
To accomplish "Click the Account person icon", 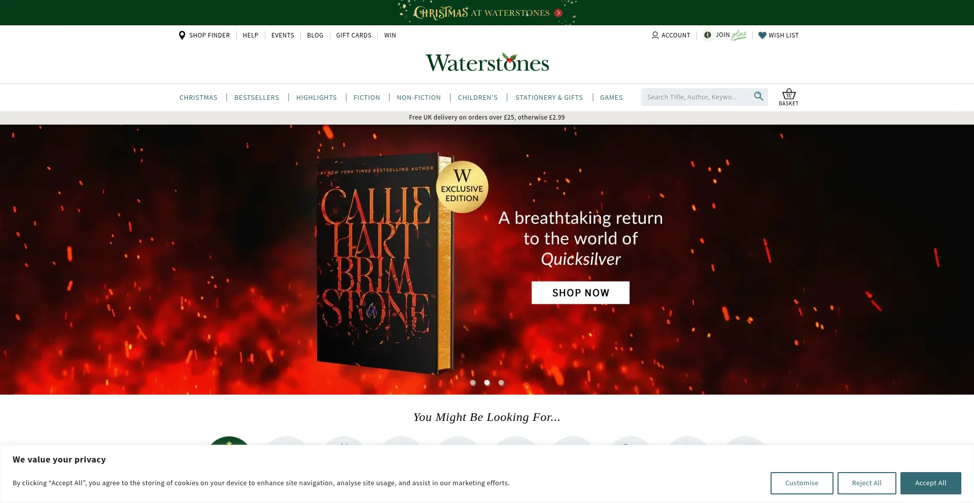I will click(655, 35).
